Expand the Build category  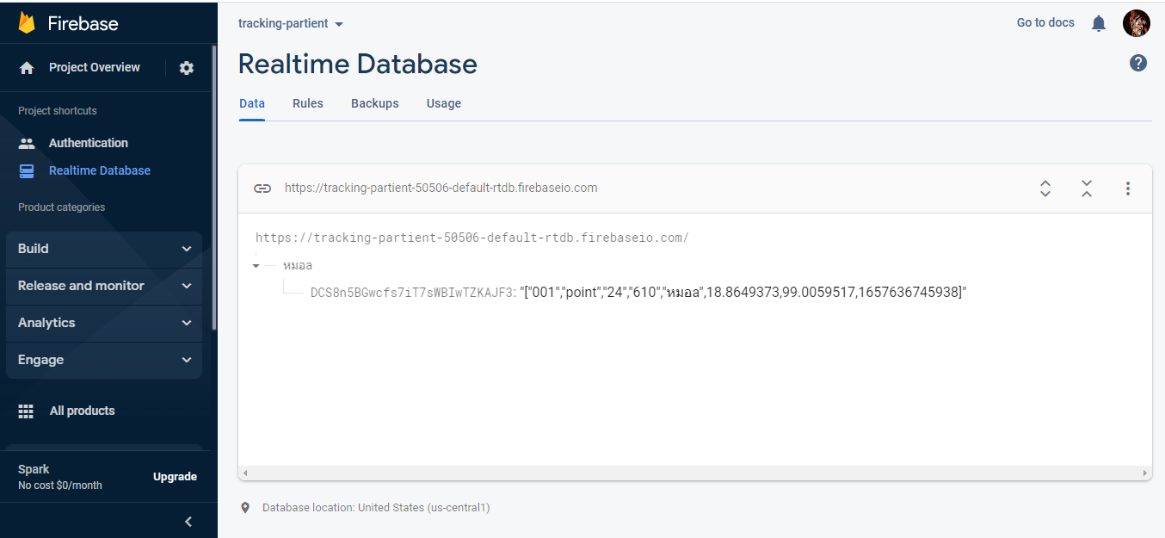(x=104, y=249)
